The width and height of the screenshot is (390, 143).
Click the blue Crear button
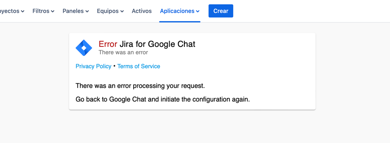click(x=221, y=11)
